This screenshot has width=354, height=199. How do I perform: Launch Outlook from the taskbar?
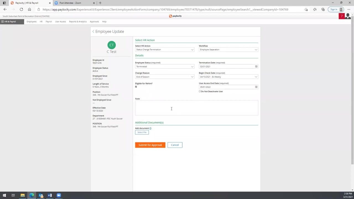pos(41,195)
